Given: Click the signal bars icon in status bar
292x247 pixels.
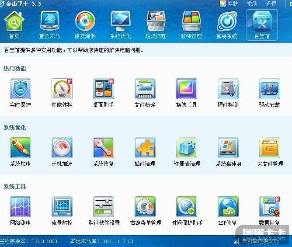Looking at the screenshot, I should (236, 241).
